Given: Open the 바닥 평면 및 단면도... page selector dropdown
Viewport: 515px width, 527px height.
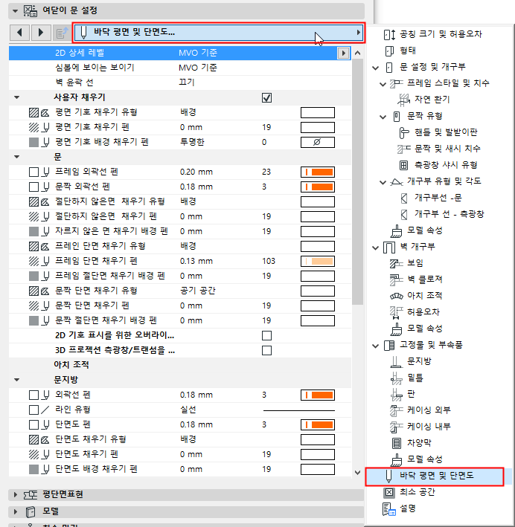Looking at the screenshot, I should tap(219, 33).
